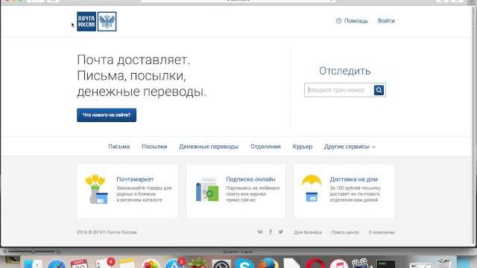Click the Почта России logo
This screenshot has height=268, width=477.
86,22
